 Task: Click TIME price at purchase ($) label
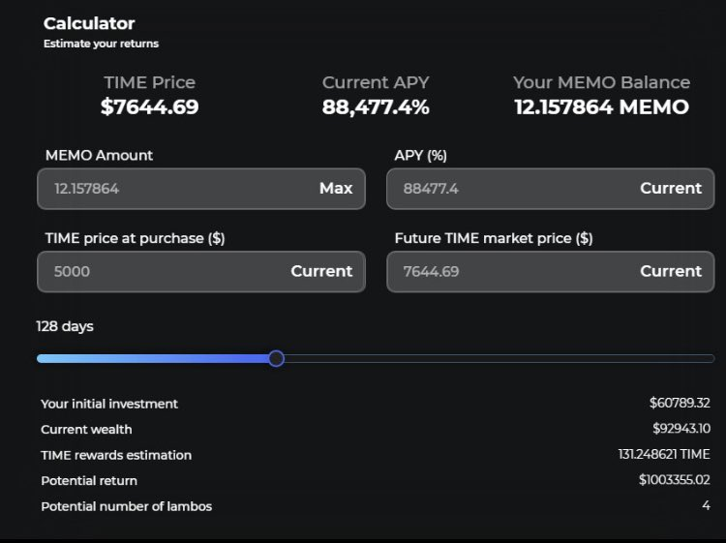[x=135, y=238]
